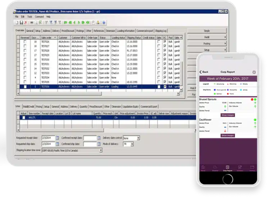Open Shipping location time zone dropdown
The height and width of the screenshot is (198, 268).
point(101,150)
